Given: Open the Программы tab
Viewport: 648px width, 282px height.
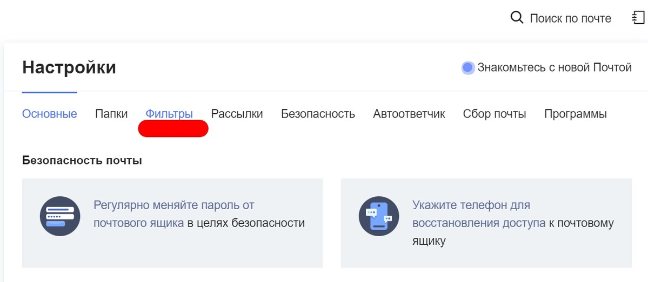Looking at the screenshot, I should [576, 114].
